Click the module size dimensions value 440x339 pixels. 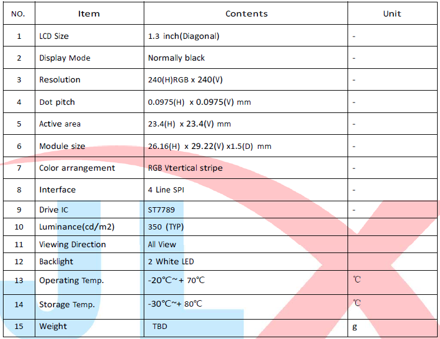pos(210,146)
